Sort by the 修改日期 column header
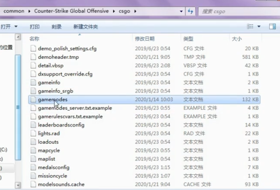Screen dimensions: 280x190 145,39
